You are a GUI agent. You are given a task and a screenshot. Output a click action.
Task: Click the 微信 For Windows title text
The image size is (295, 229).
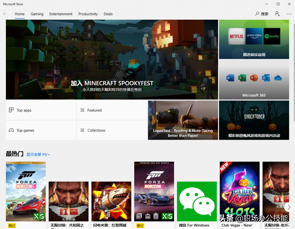tap(194, 225)
